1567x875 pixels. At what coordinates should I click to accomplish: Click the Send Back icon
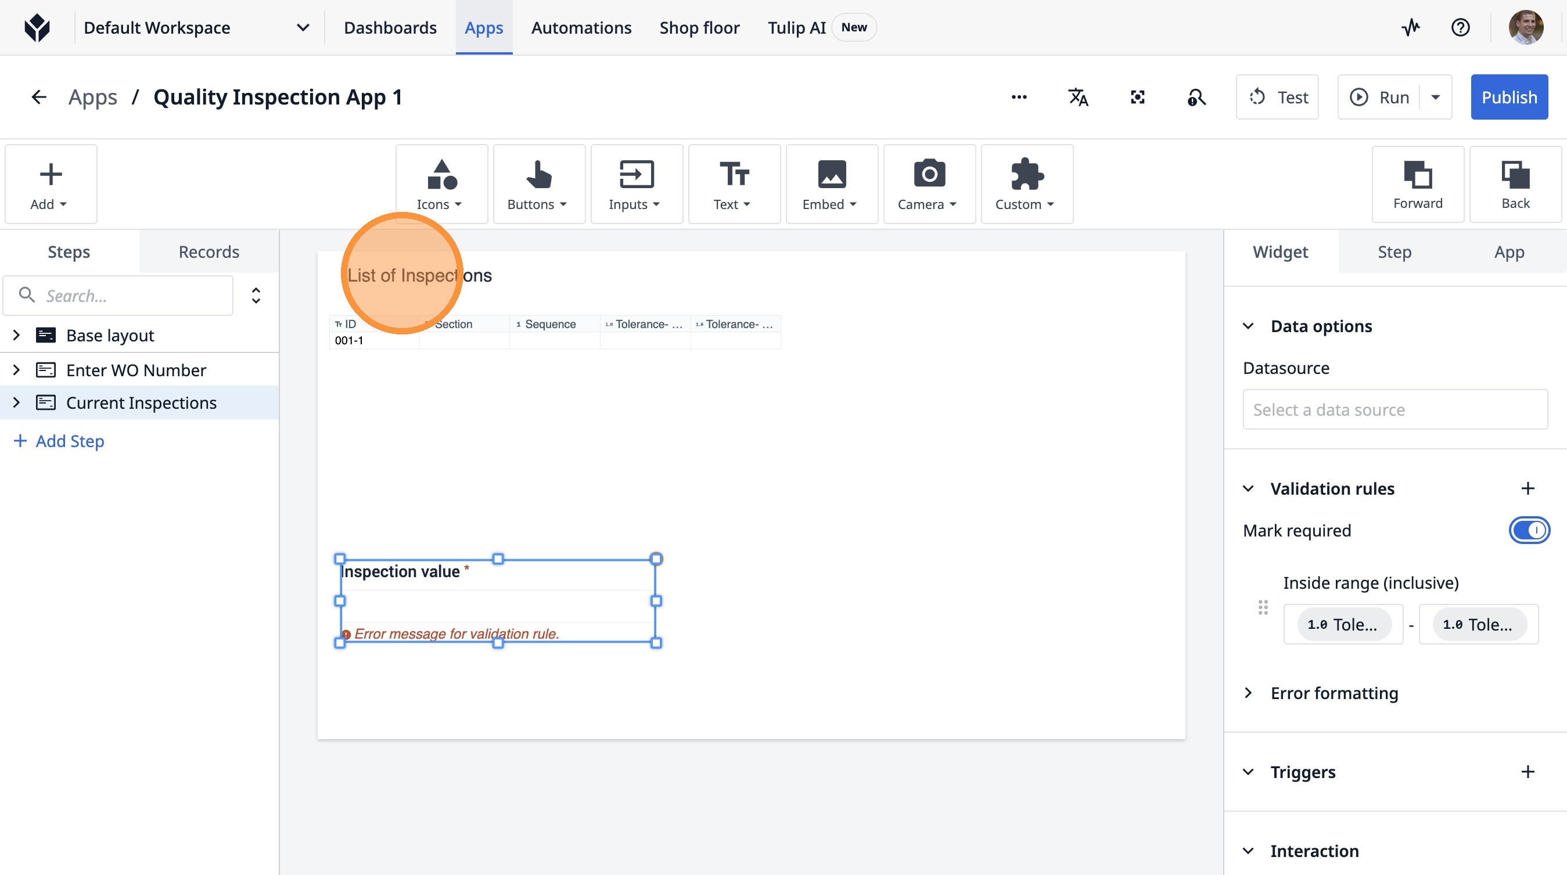point(1515,184)
